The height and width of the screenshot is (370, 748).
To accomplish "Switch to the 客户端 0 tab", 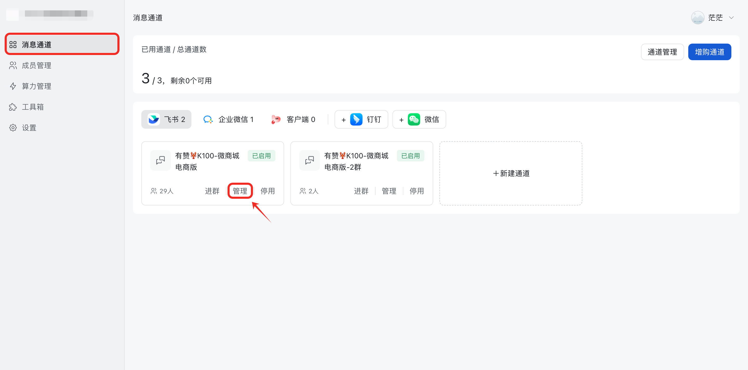I will (x=293, y=119).
